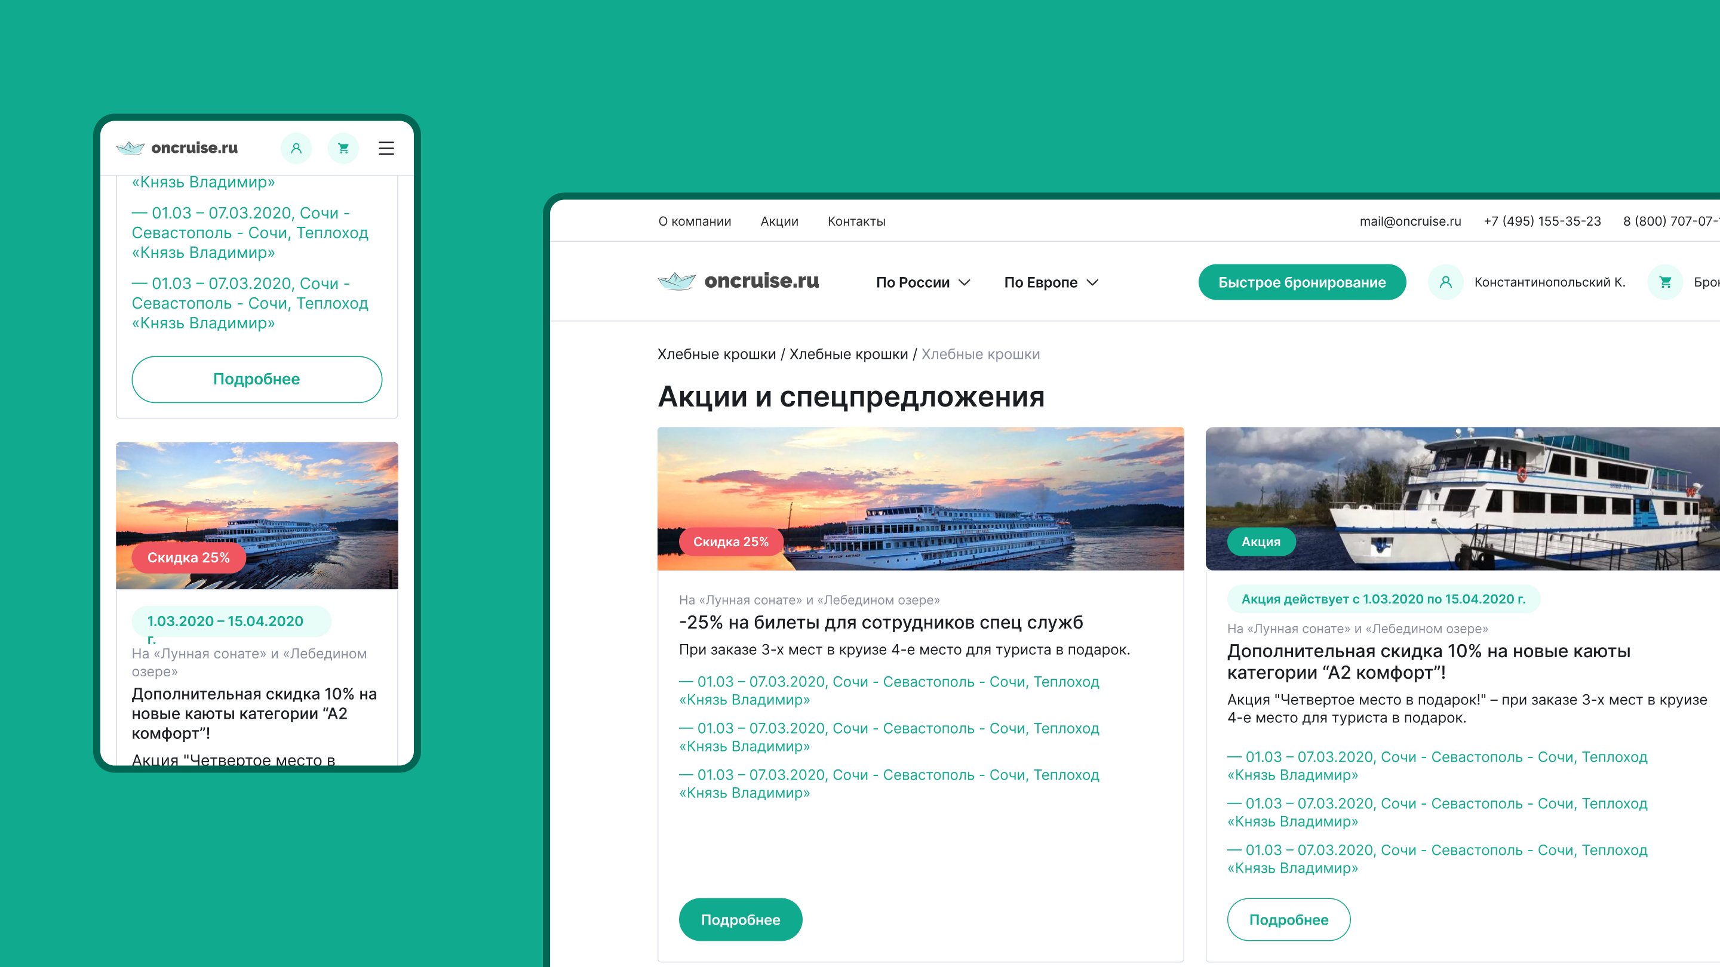Click the white boat image in second desktop card

tap(1462, 498)
